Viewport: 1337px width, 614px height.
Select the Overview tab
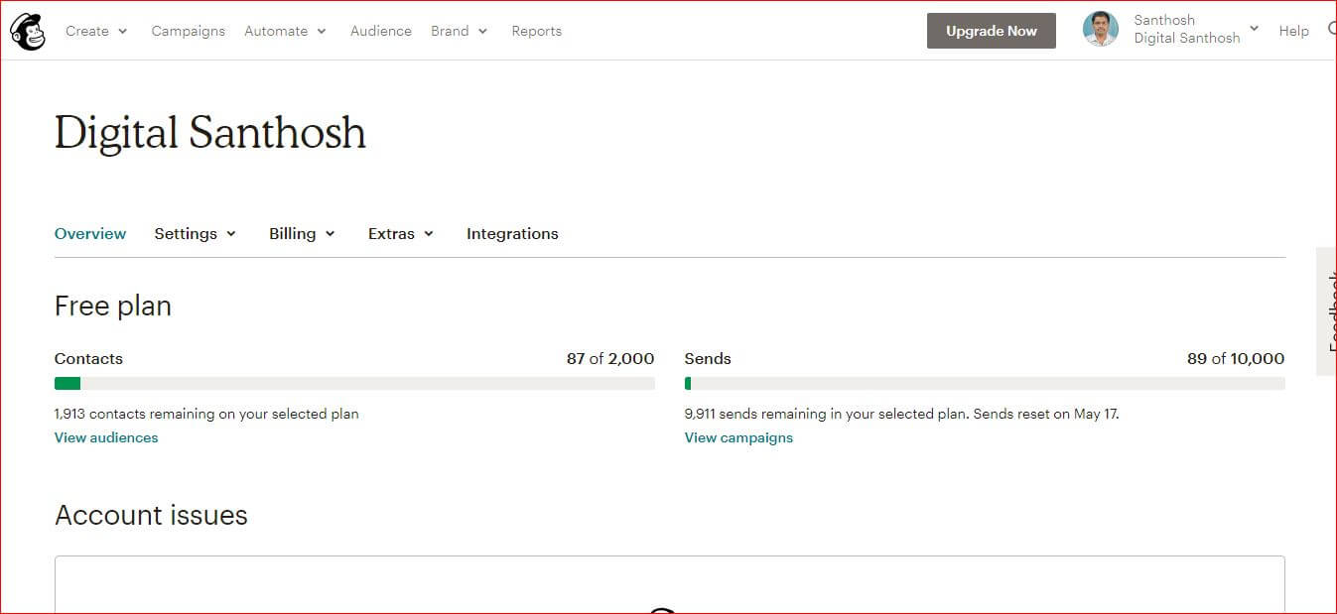(90, 234)
